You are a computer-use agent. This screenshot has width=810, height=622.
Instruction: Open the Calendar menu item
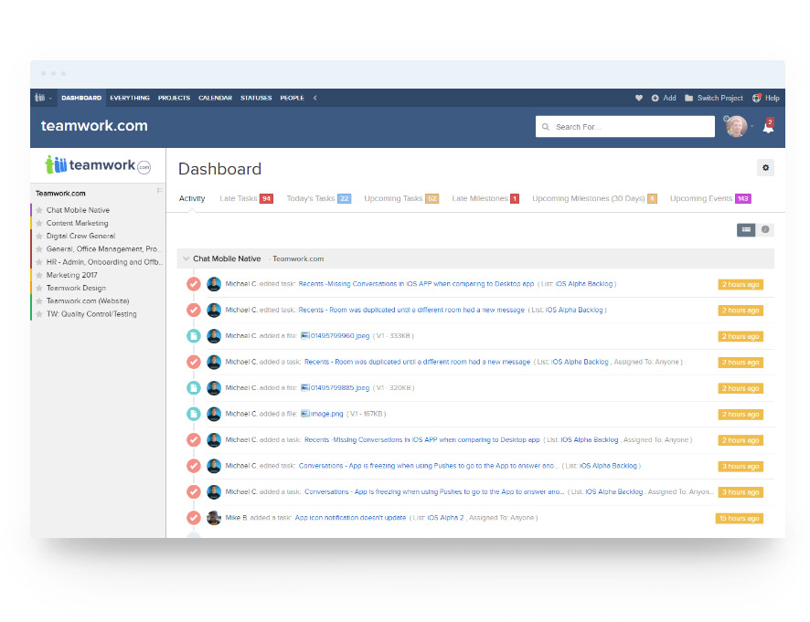click(x=216, y=98)
